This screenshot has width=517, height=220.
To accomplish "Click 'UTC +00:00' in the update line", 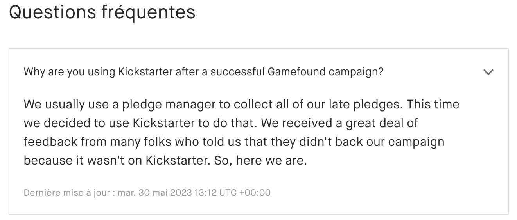I will coord(245,193).
